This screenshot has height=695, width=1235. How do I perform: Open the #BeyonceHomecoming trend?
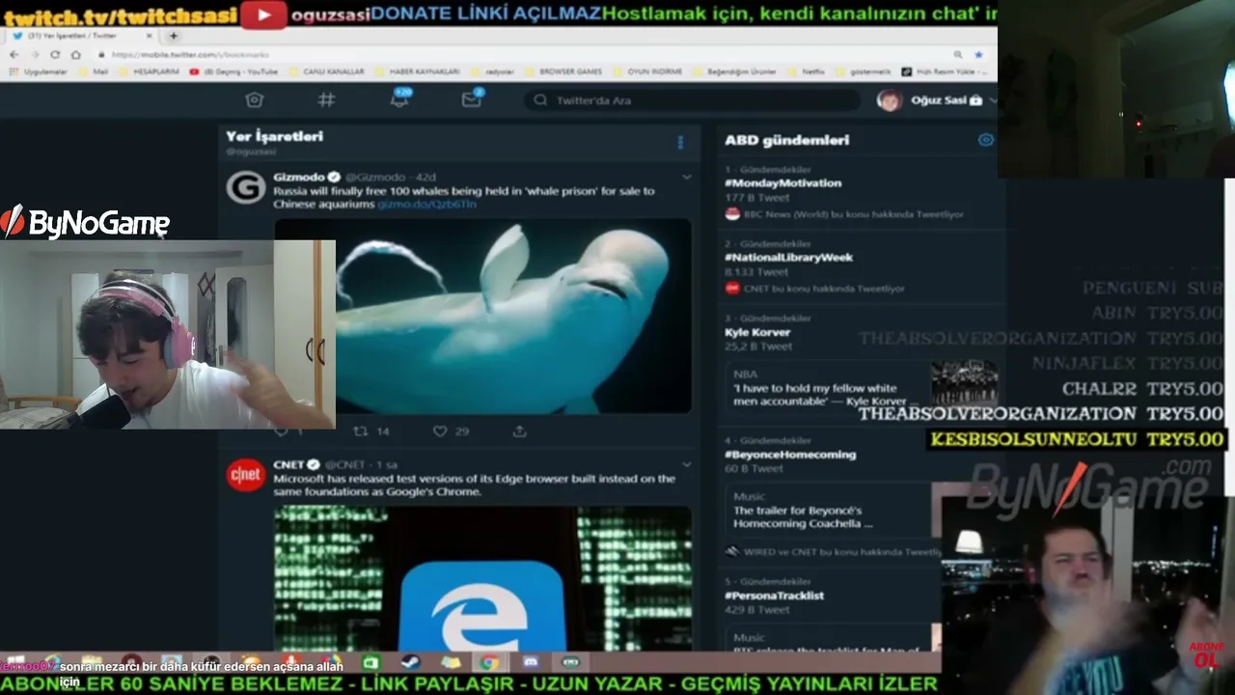pos(790,455)
